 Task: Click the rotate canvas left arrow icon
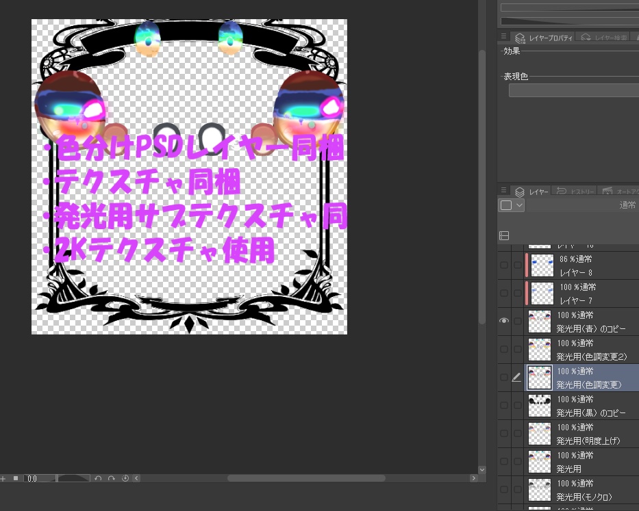click(x=99, y=478)
